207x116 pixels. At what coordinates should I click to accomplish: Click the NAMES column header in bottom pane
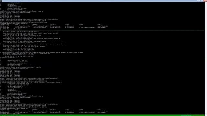(99, 110)
